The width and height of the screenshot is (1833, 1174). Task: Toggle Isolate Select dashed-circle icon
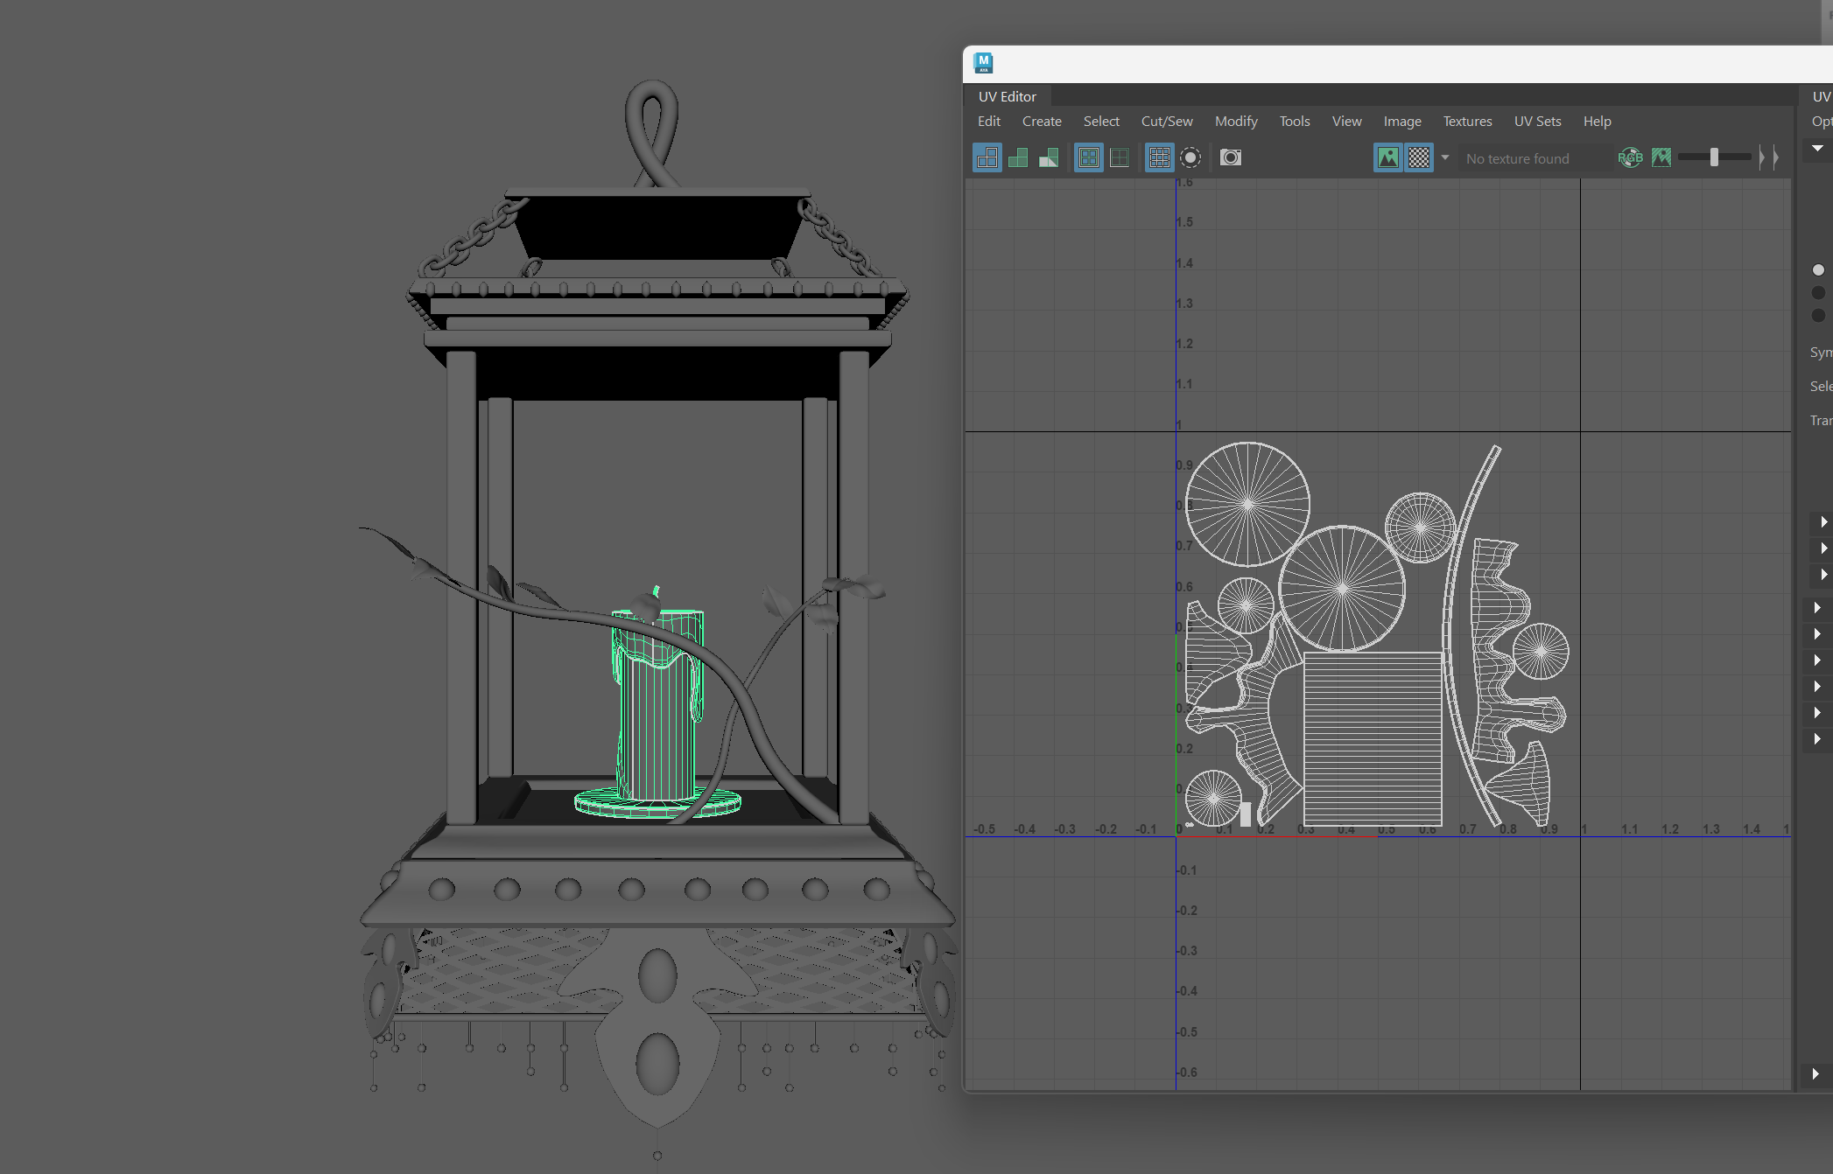pos(1190,158)
